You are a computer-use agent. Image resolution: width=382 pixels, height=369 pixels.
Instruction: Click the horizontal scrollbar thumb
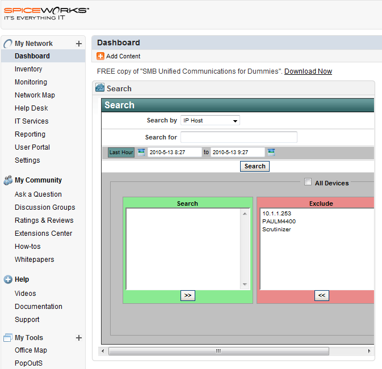point(219,351)
